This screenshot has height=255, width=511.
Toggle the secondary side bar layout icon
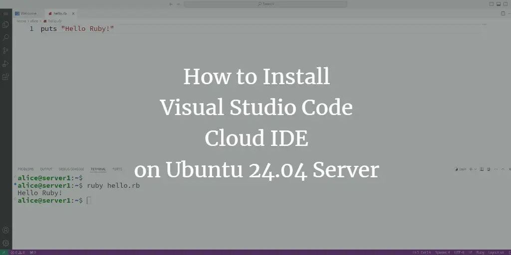pyautogui.click(x=506, y=4)
